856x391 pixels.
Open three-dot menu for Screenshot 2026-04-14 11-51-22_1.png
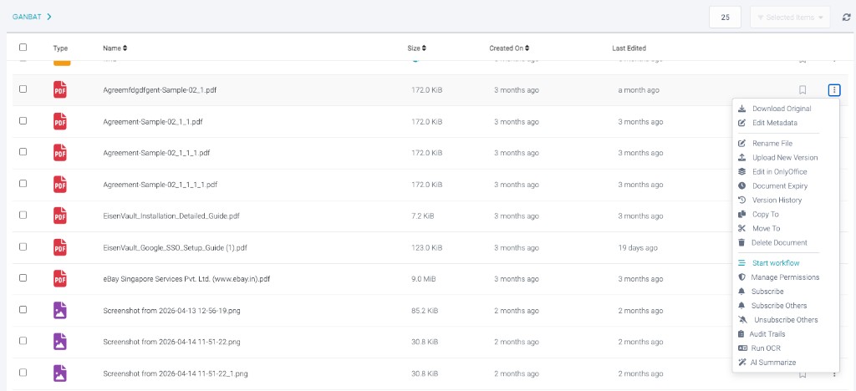[834, 374]
